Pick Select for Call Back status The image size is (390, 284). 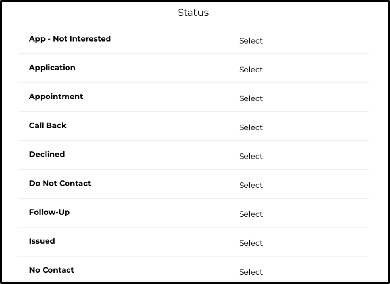[x=251, y=127]
